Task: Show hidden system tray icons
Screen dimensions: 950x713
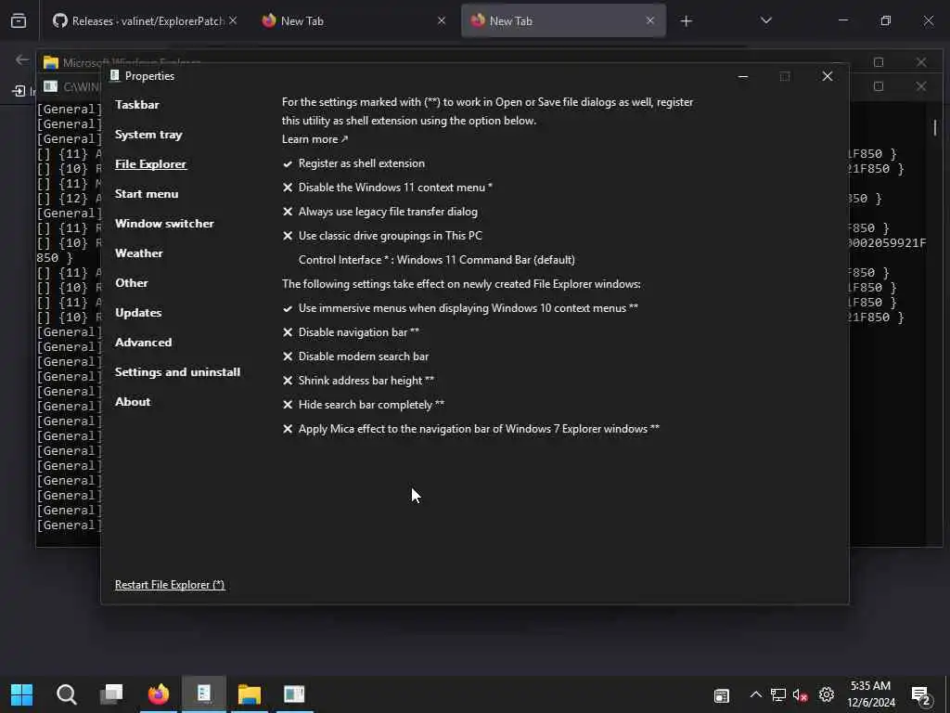Action: [x=755, y=694]
